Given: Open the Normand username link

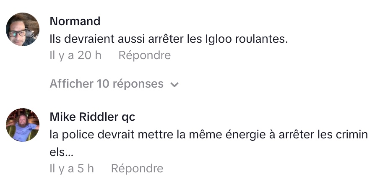Looking at the screenshot, I should [x=75, y=21].
